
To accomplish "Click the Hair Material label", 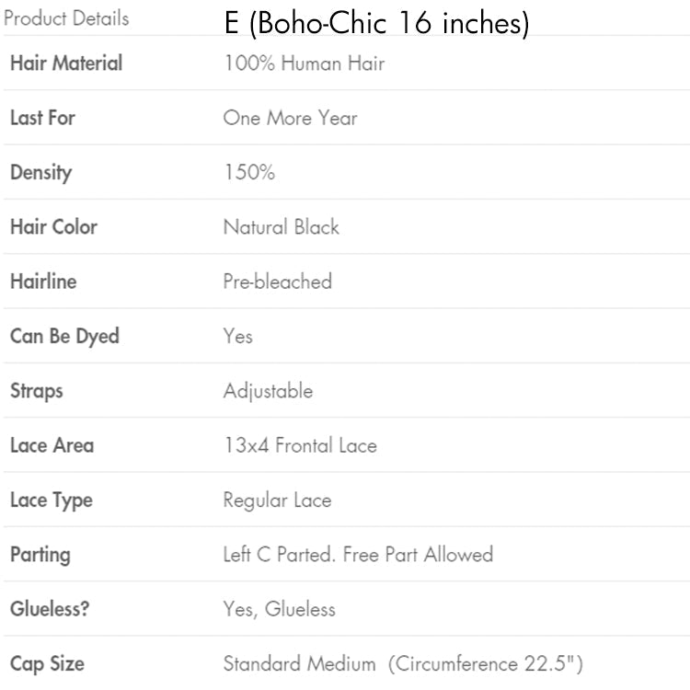I will click(66, 63).
